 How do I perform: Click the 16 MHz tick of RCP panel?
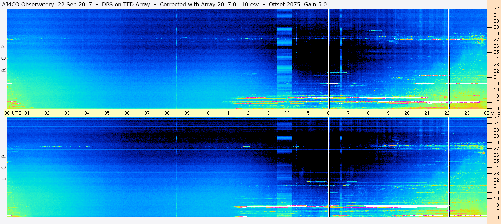pyautogui.click(x=496, y=108)
